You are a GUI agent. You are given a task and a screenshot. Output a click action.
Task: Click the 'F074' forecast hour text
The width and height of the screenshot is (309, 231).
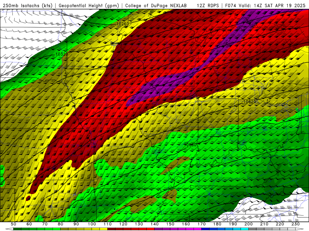[x=231, y=5]
